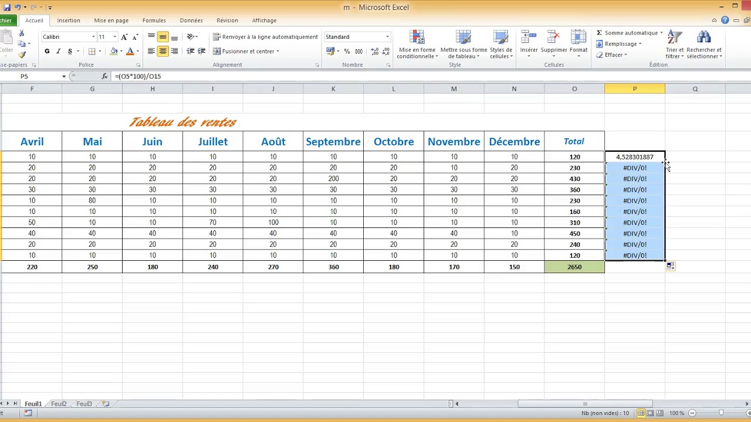The width and height of the screenshot is (751, 422).
Task: Open the Calibri font name dropdown
Action: (93, 37)
